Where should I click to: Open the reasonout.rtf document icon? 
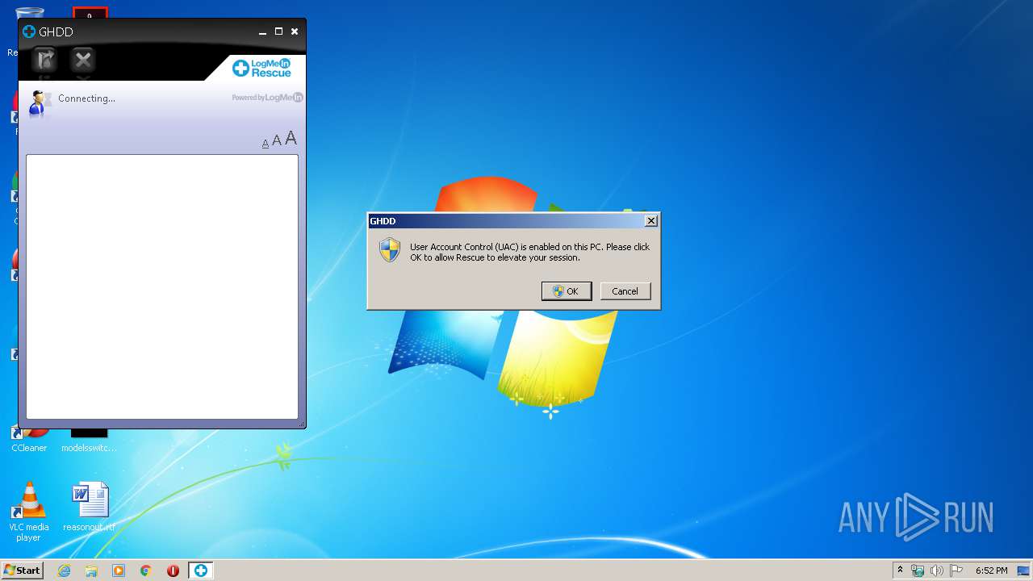[x=90, y=507]
